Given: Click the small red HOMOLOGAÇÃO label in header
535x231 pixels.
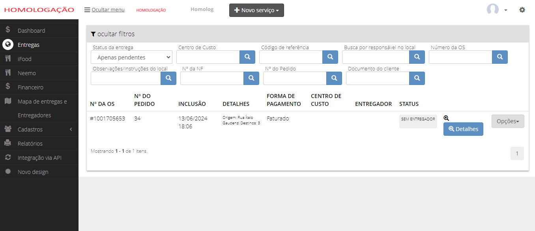Looking at the screenshot, I should tap(151, 10).
